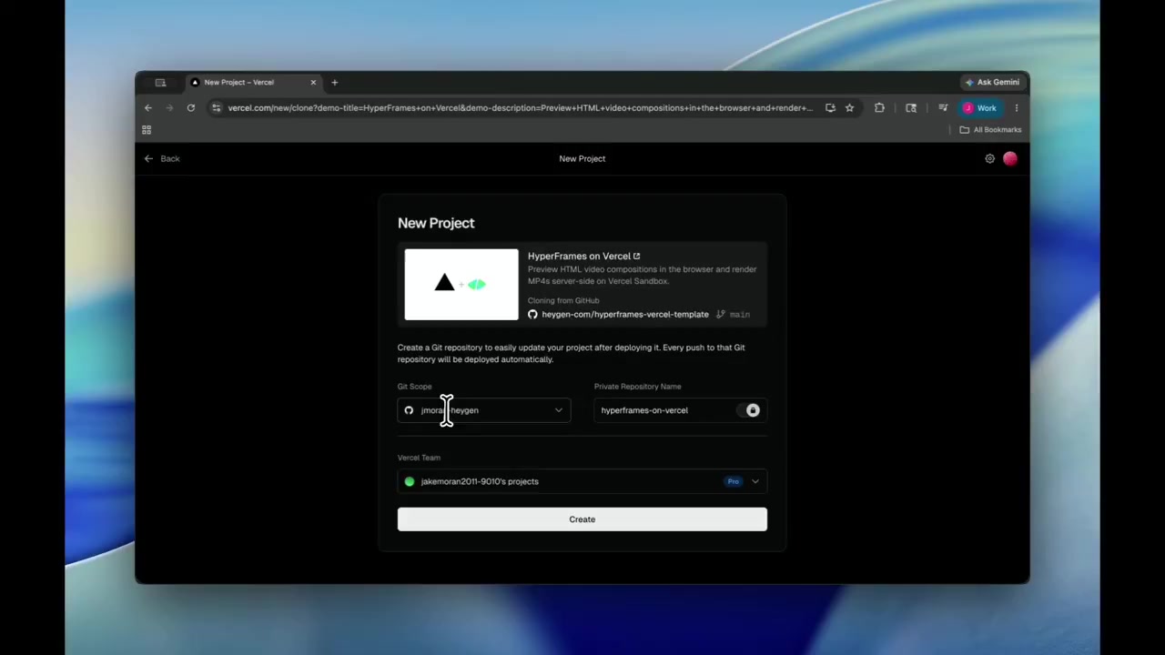Click the "Cloning from GitHub" text

(x=563, y=300)
